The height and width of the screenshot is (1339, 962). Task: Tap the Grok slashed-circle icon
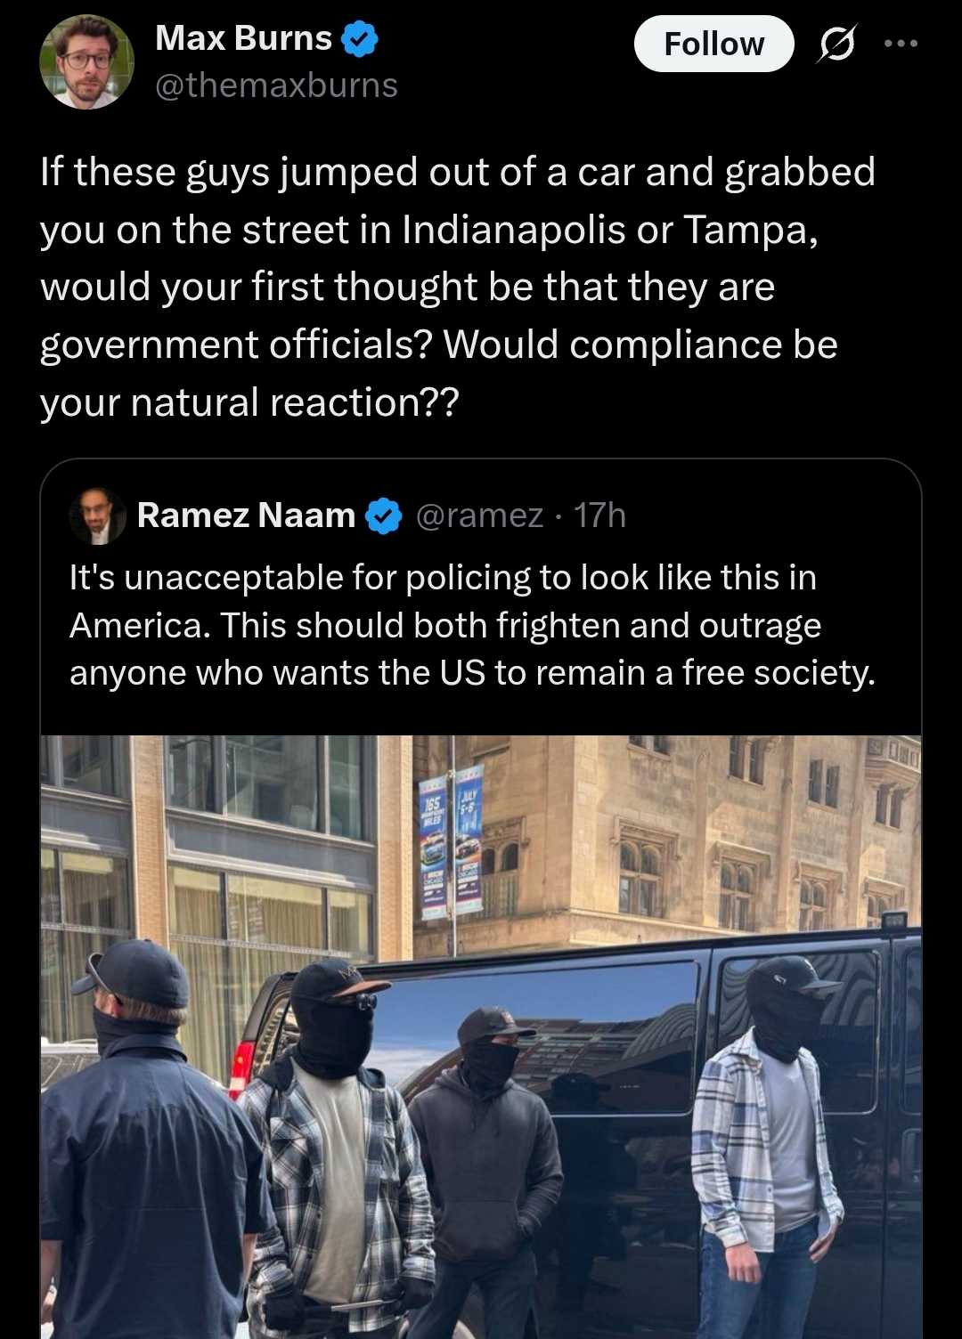point(835,44)
